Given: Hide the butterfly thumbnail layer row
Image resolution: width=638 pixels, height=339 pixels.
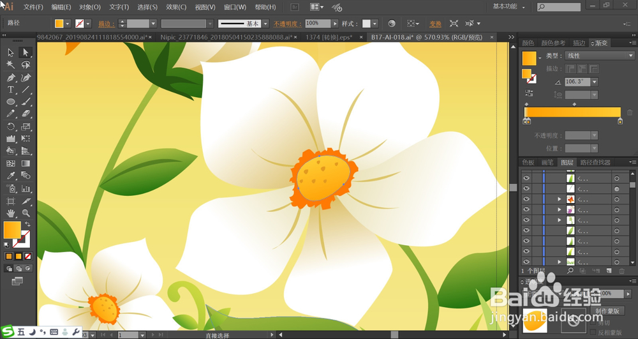Looking at the screenshot, I should (526, 199).
